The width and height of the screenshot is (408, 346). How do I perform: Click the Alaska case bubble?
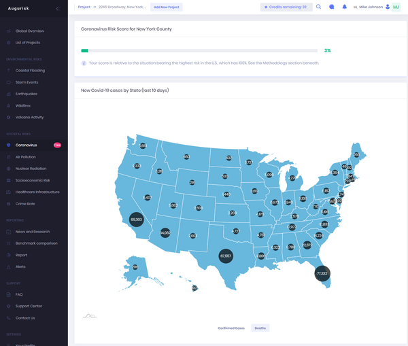point(135,267)
